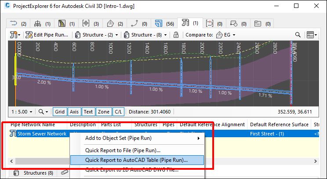Open the 1 : 5.00 vertical scale dropdown
The width and height of the screenshot is (327, 179).
(x=22, y=112)
